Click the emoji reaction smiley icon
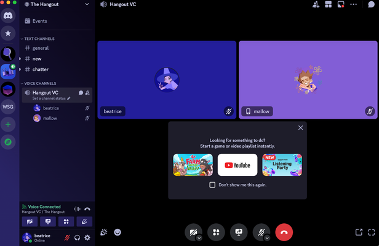 coord(118,232)
